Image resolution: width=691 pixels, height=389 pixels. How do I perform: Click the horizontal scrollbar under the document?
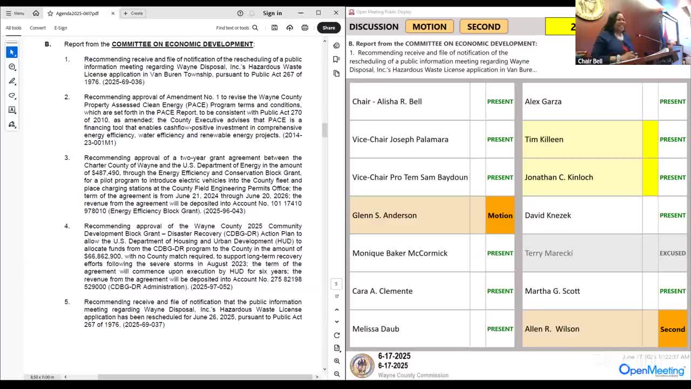pos(189,377)
